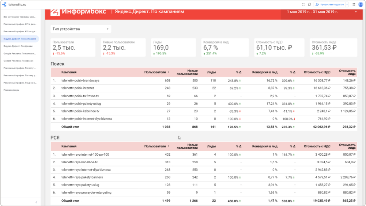366x206 pixels.
Task: Select row telenettv-rsya-pakety-banners
Action: [204, 177]
